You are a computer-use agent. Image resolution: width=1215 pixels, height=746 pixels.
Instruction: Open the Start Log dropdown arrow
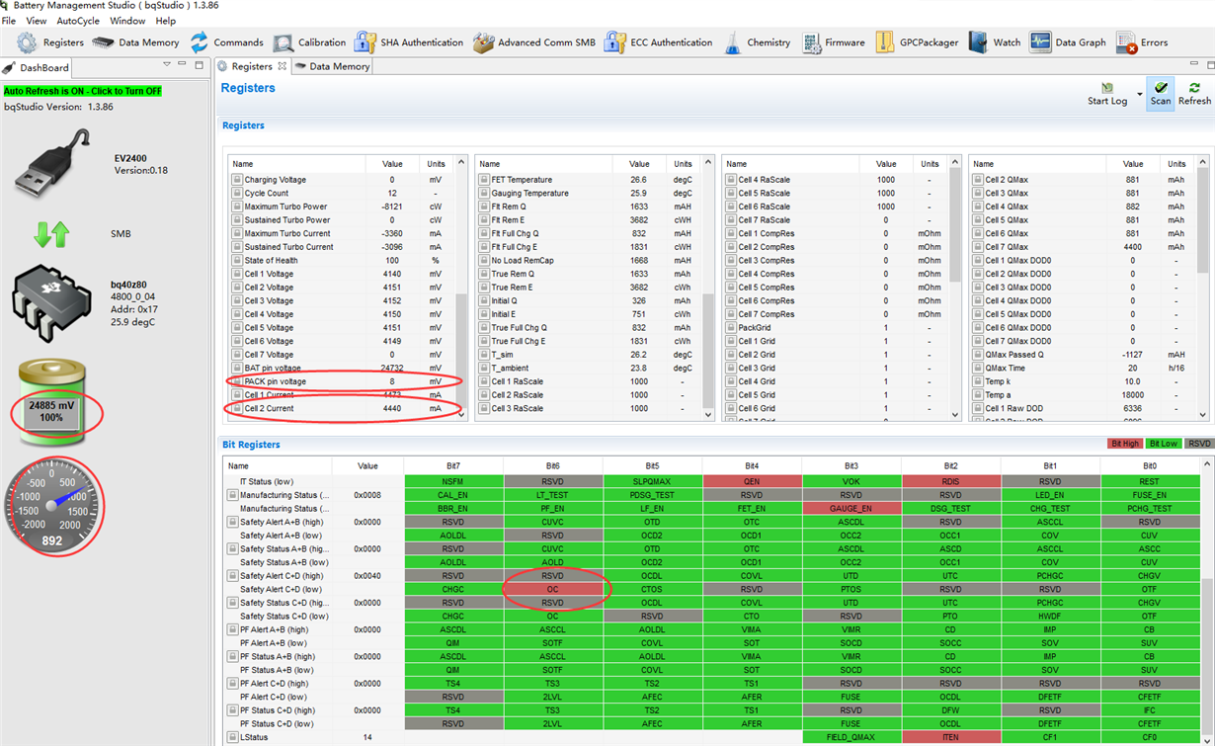coord(1139,95)
